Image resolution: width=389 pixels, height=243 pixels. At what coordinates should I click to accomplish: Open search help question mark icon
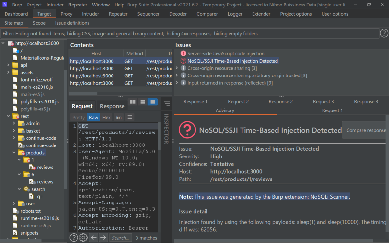pos(74,237)
